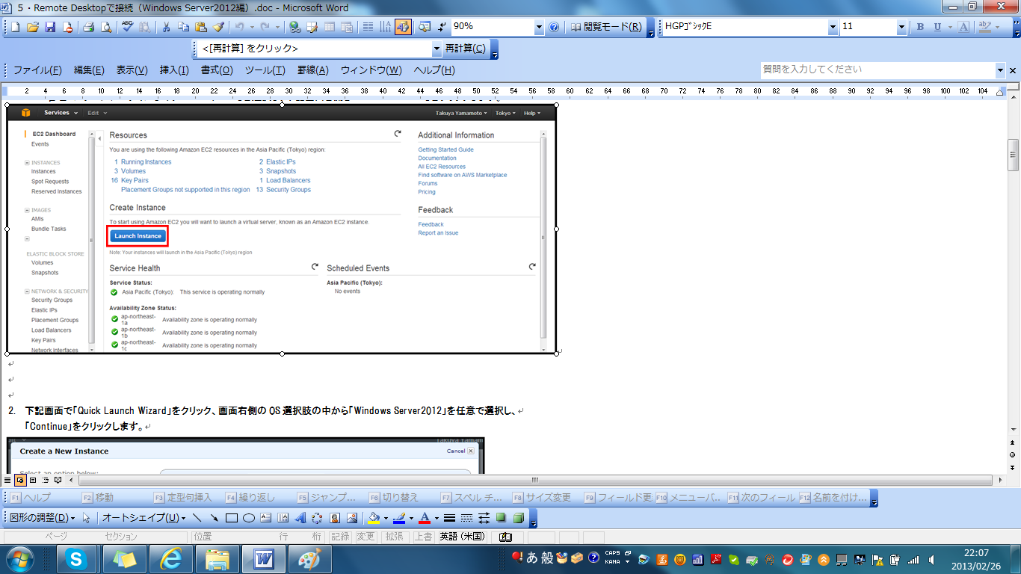The height and width of the screenshot is (574, 1021).
Task: Open the 編集 menu
Action: tap(89, 70)
